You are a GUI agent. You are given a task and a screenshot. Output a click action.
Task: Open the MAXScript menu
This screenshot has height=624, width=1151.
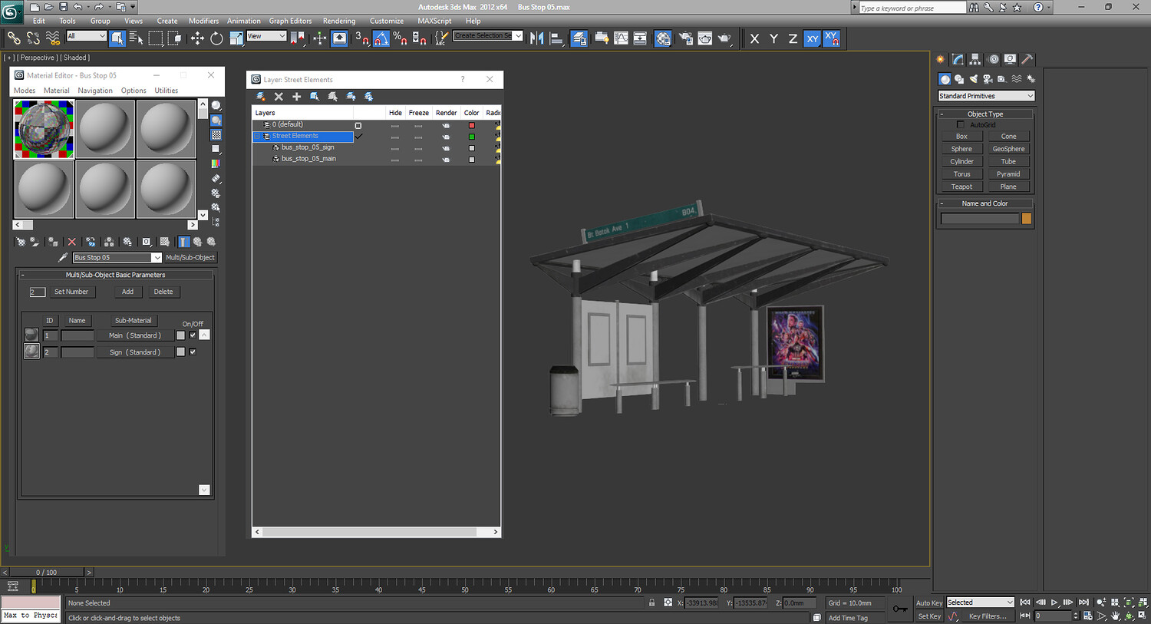click(434, 21)
